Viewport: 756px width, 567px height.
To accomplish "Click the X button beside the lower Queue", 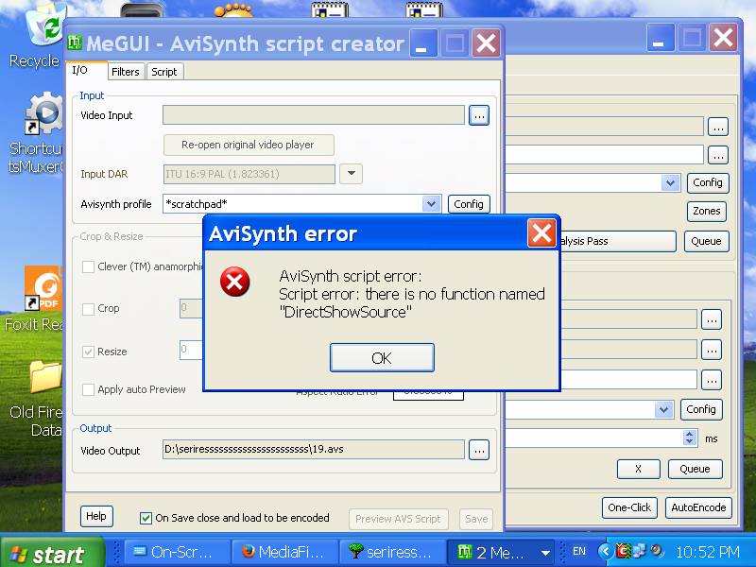I will (639, 469).
